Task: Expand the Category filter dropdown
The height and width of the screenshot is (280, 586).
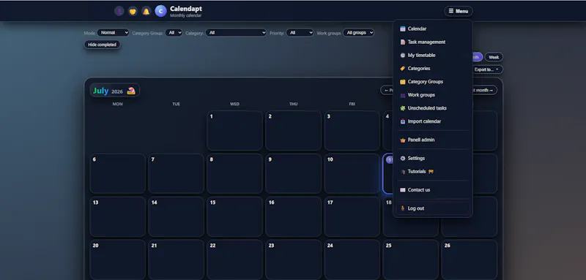Action: [236, 33]
